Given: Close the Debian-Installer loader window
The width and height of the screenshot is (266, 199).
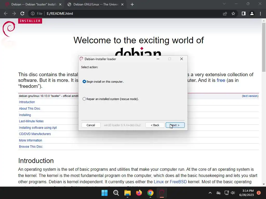Looking at the screenshot, I should click(x=182, y=59).
